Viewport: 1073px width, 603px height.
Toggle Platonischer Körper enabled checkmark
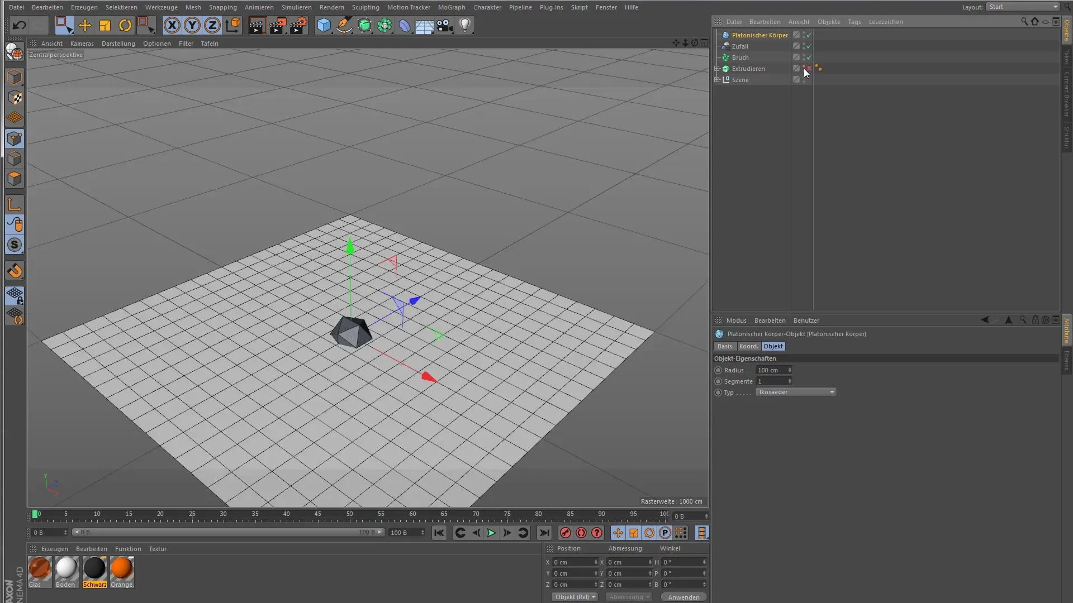coord(809,35)
